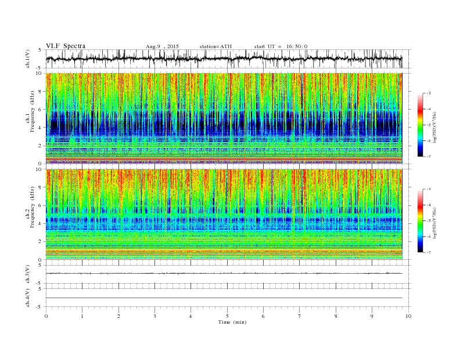Click time axis tick label '8'
The width and height of the screenshot is (460, 355).
click(336, 316)
